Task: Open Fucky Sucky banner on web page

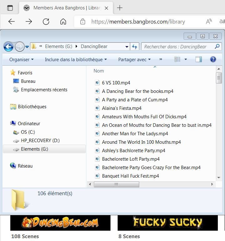Action: coord(168,223)
